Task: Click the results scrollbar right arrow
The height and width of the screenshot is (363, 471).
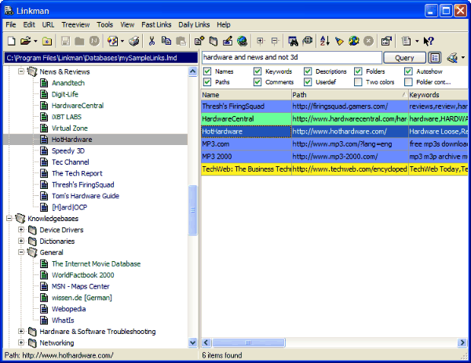Action: (462, 343)
